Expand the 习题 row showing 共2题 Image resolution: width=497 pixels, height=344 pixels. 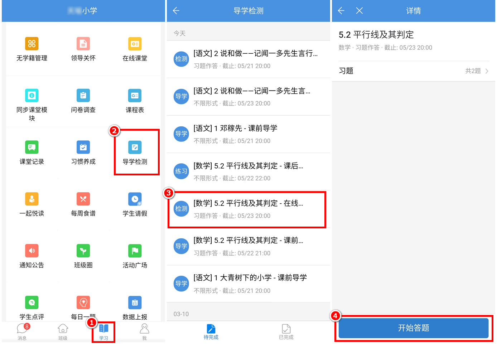point(413,71)
